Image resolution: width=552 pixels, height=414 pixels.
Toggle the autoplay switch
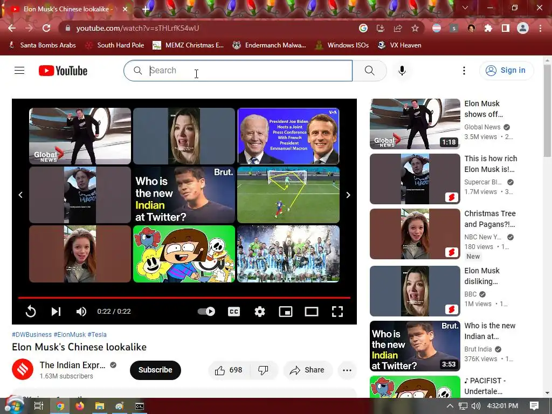[206, 311]
